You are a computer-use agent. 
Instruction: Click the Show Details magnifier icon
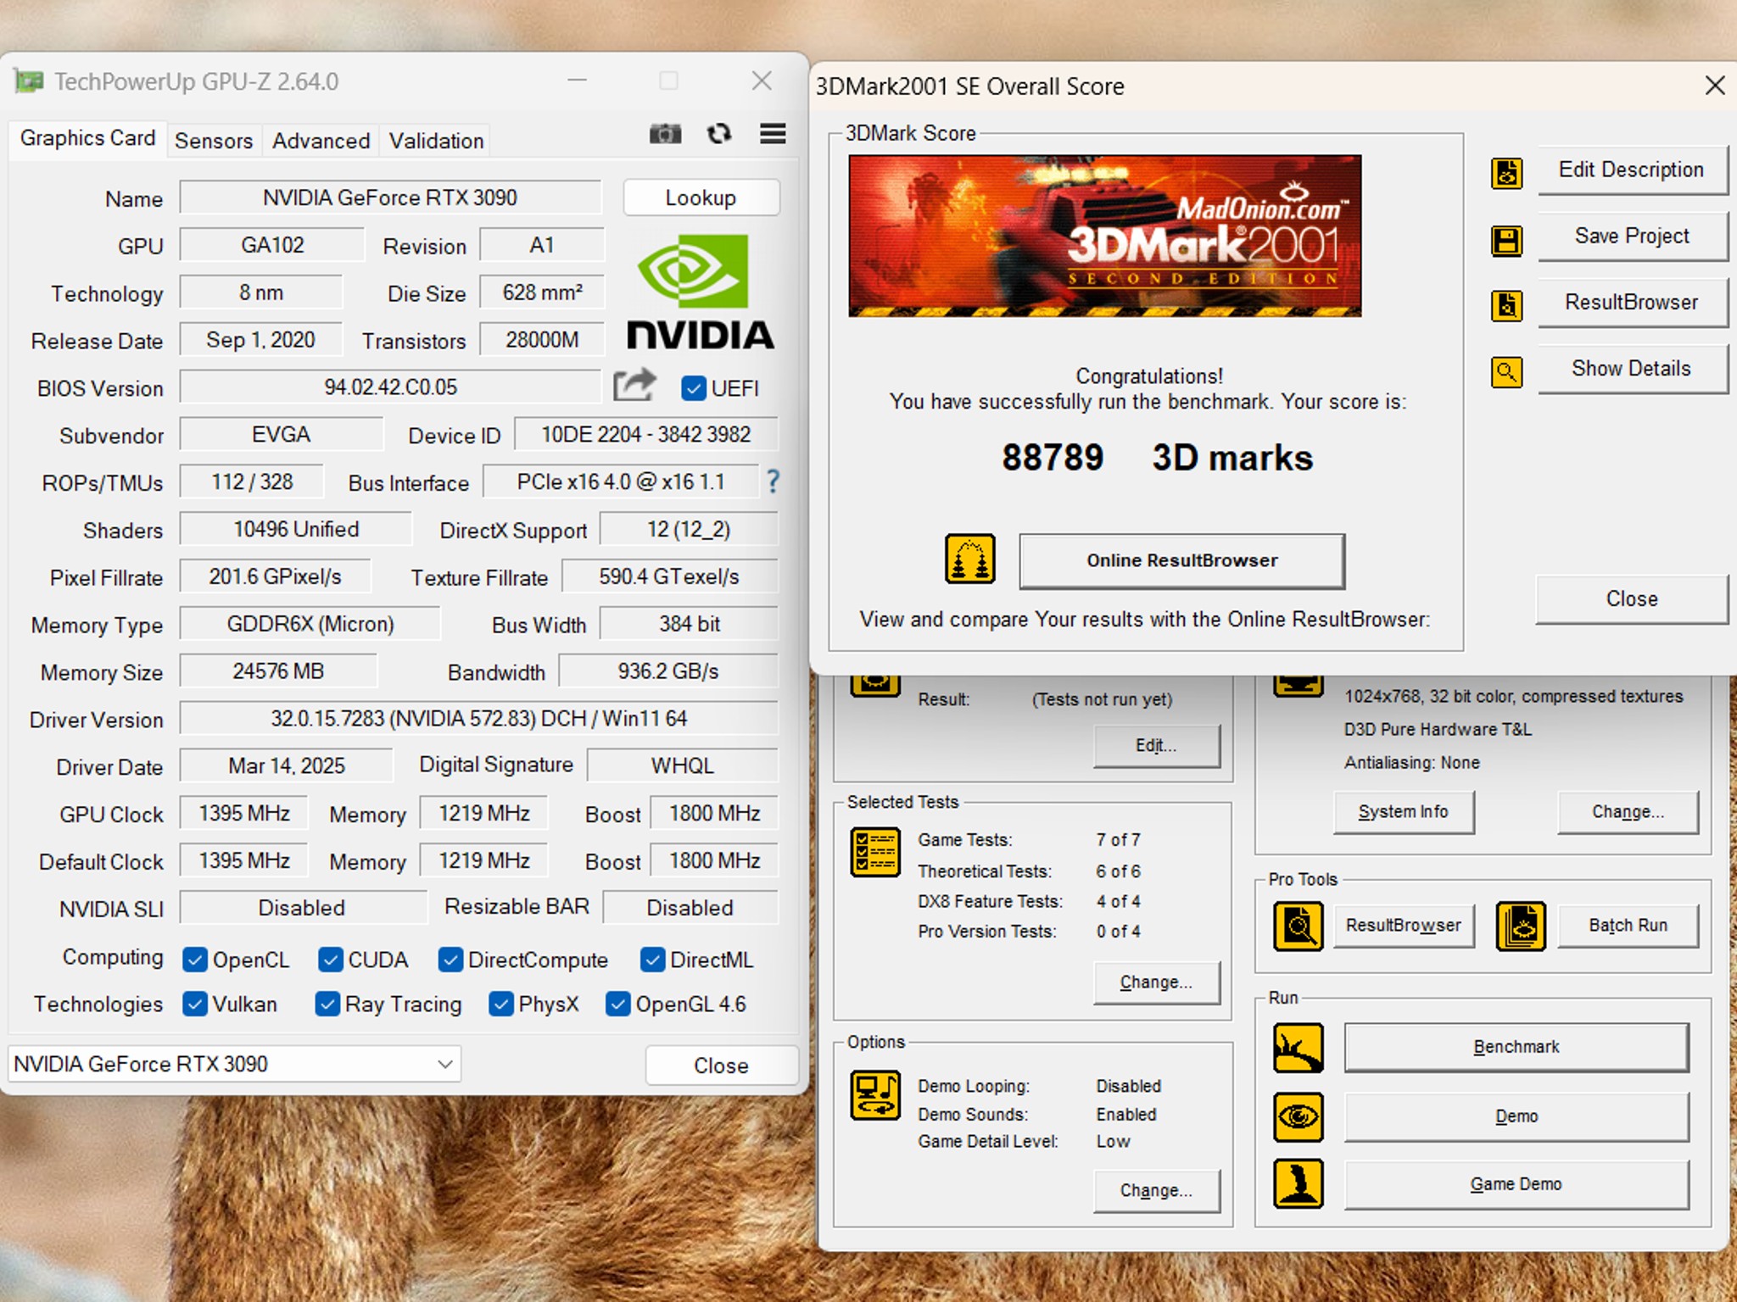coord(1507,371)
